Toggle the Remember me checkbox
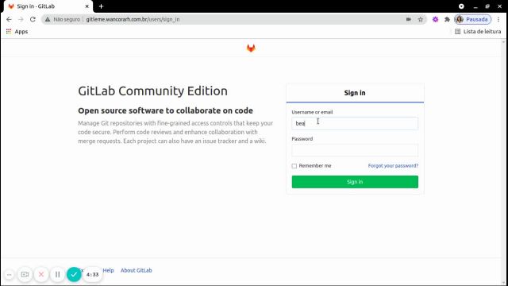This screenshot has width=508, height=286. 294,166
